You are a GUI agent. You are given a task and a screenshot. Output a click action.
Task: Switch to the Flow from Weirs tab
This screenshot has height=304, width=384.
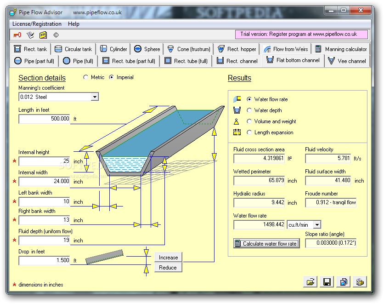coord(286,49)
